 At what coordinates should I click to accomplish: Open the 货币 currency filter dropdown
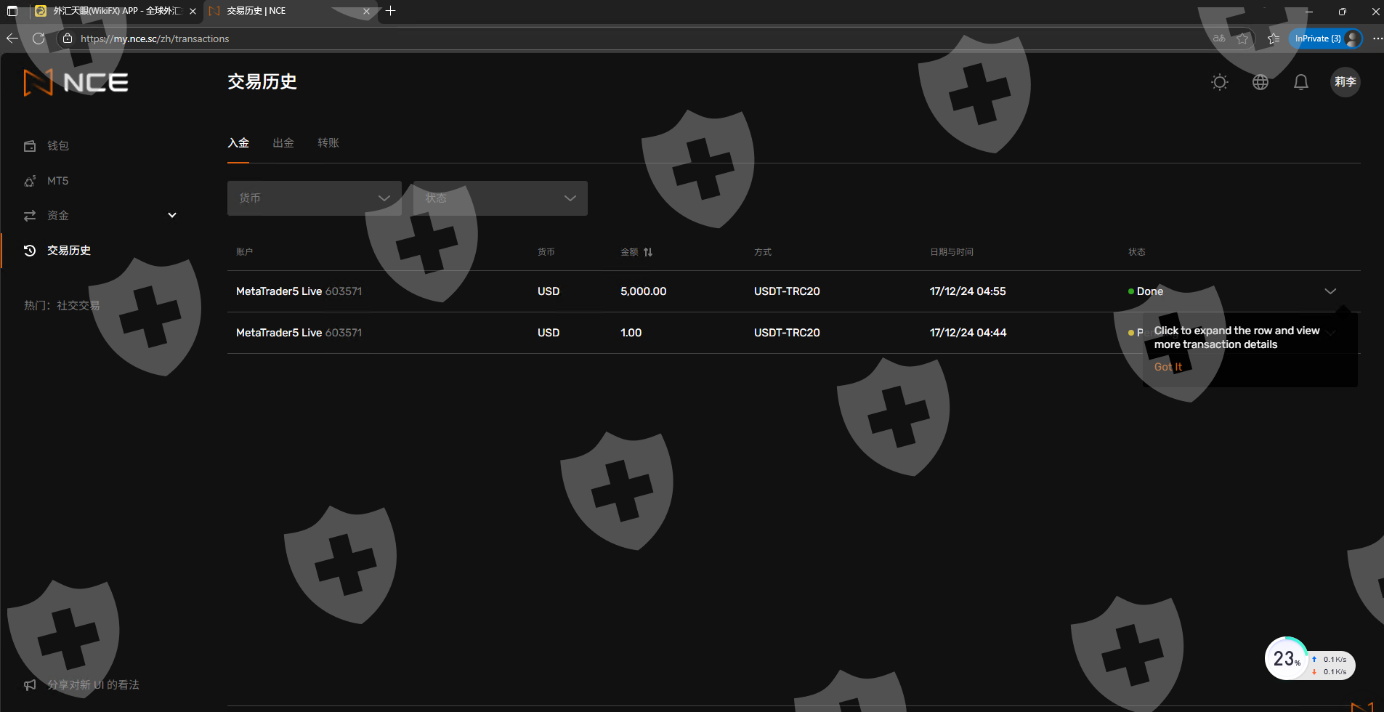pos(314,198)
